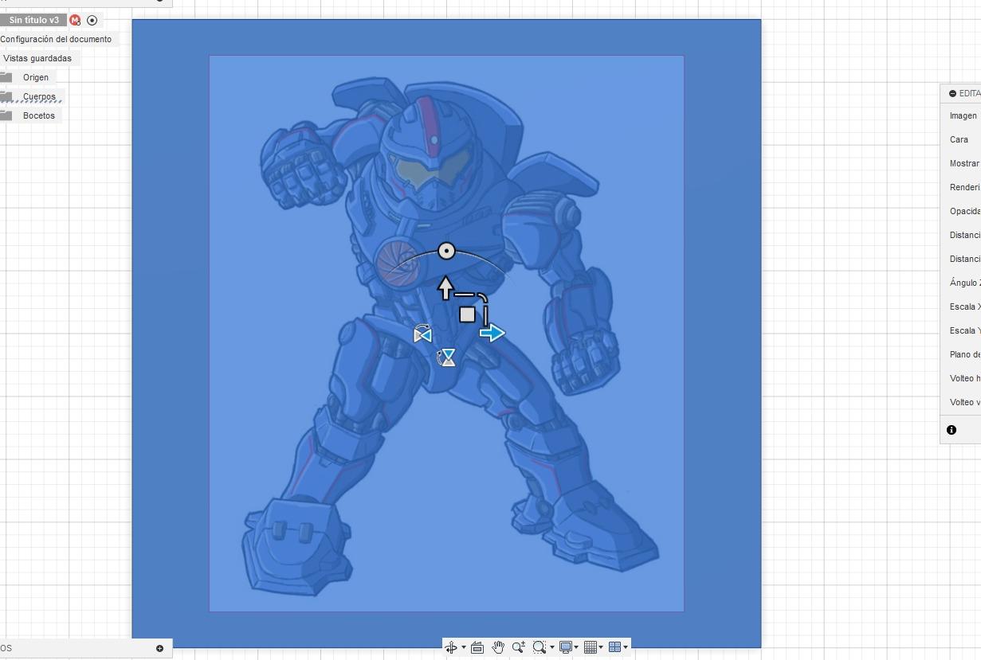Click the 'Bocetos' folder icon
This screenshot has height=660, width=981.
(x=6, y=115)
